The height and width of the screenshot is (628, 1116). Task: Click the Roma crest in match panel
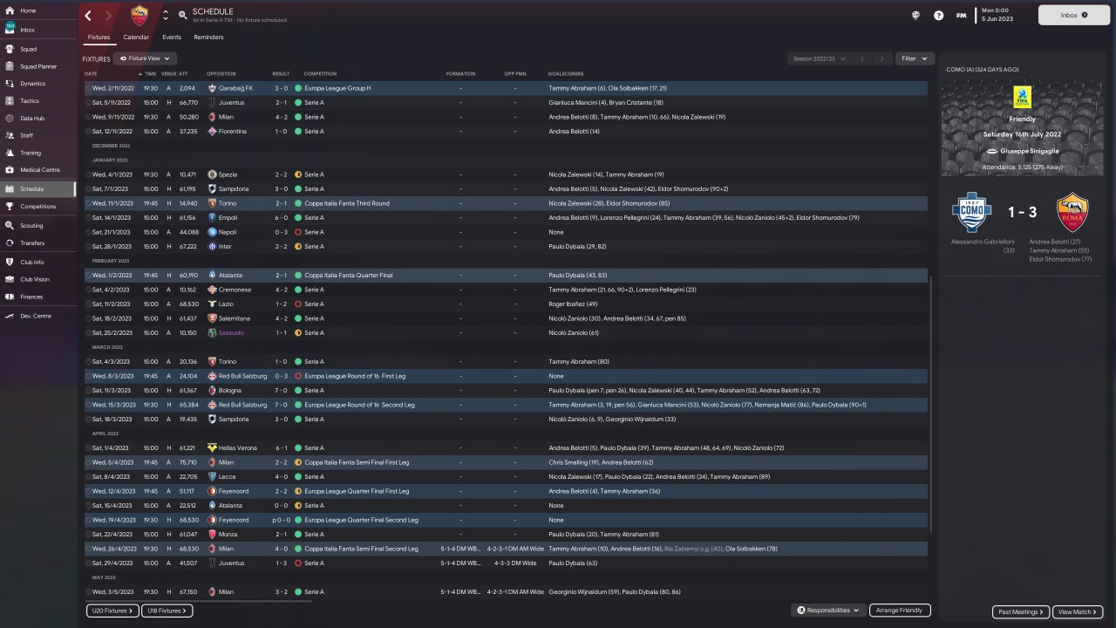coord(1072,212)
